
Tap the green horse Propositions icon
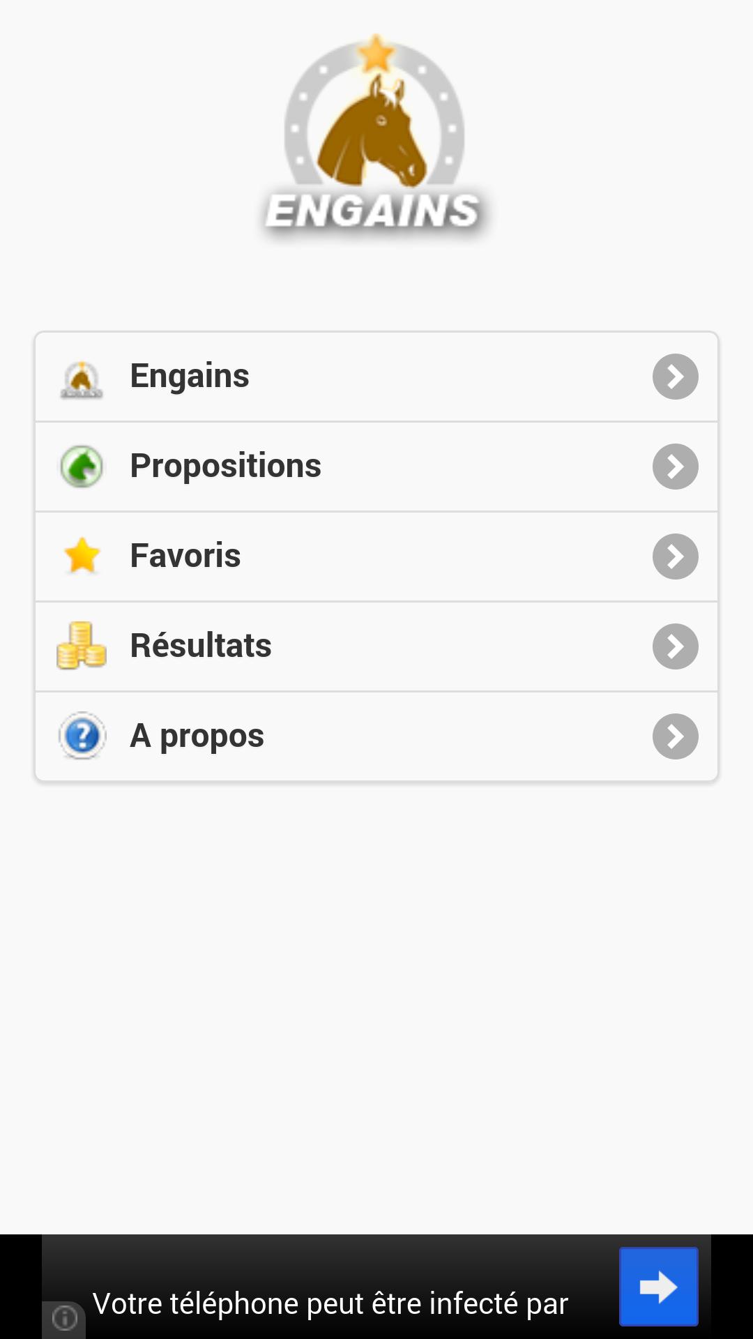tap(82, 467)
